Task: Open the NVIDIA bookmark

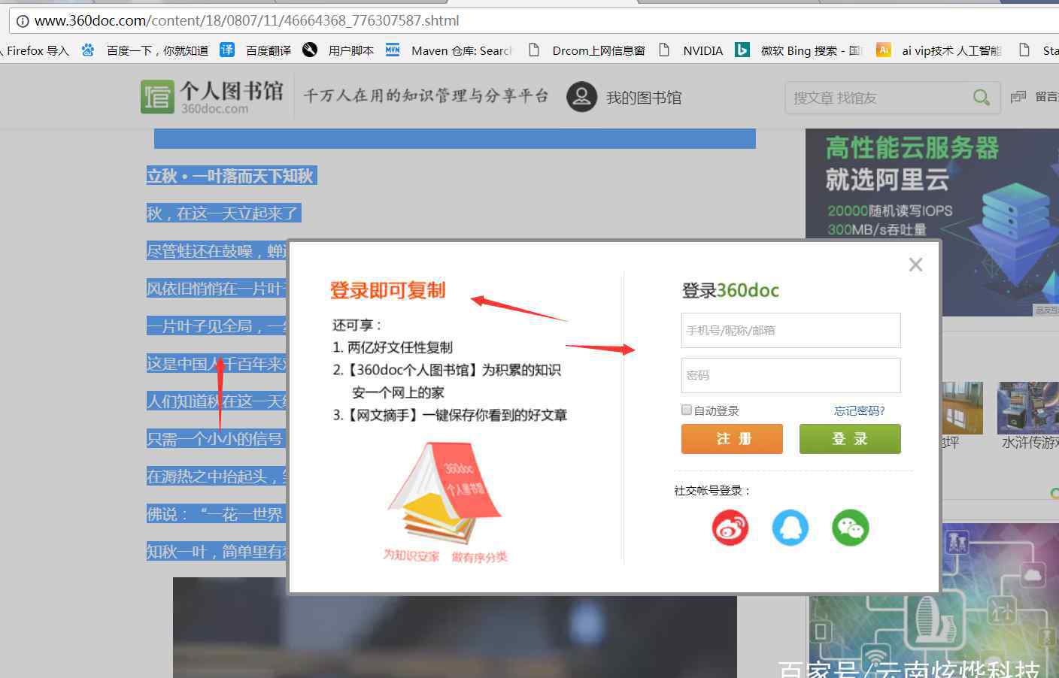Action: point(690,50)
